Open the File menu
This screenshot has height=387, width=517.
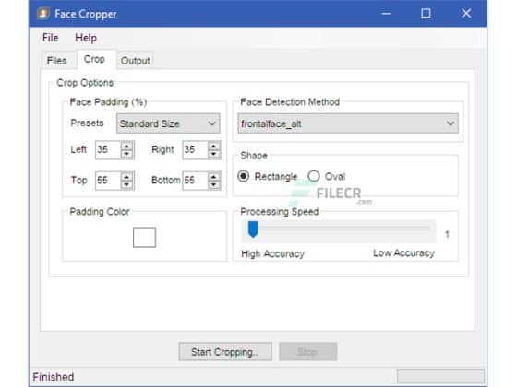[51, 38]
